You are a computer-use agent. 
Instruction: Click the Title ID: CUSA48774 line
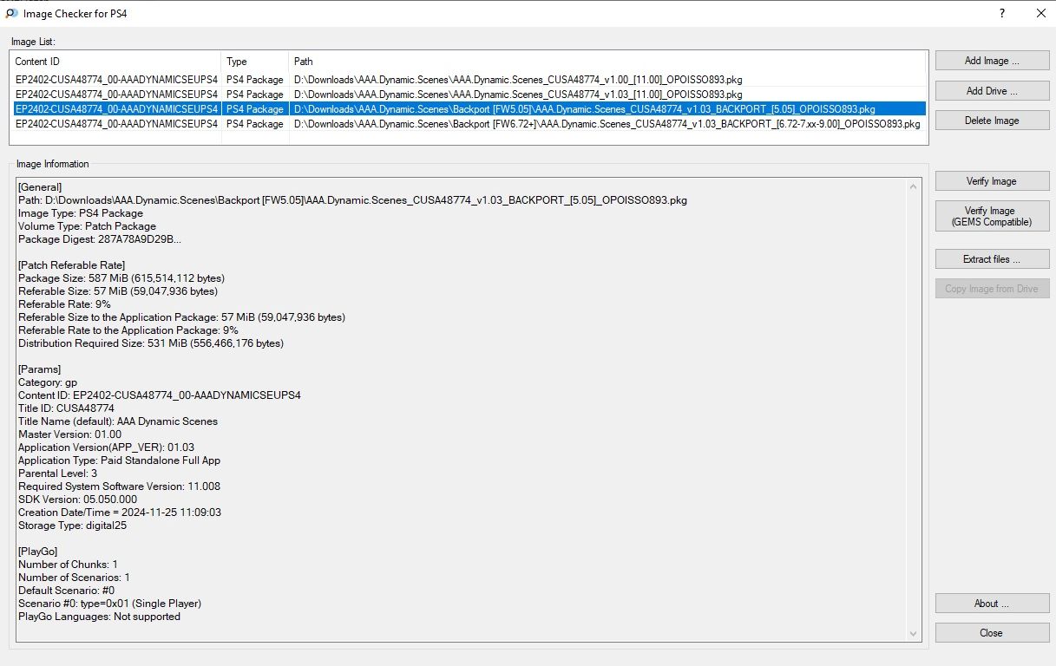tap(66, 408)
